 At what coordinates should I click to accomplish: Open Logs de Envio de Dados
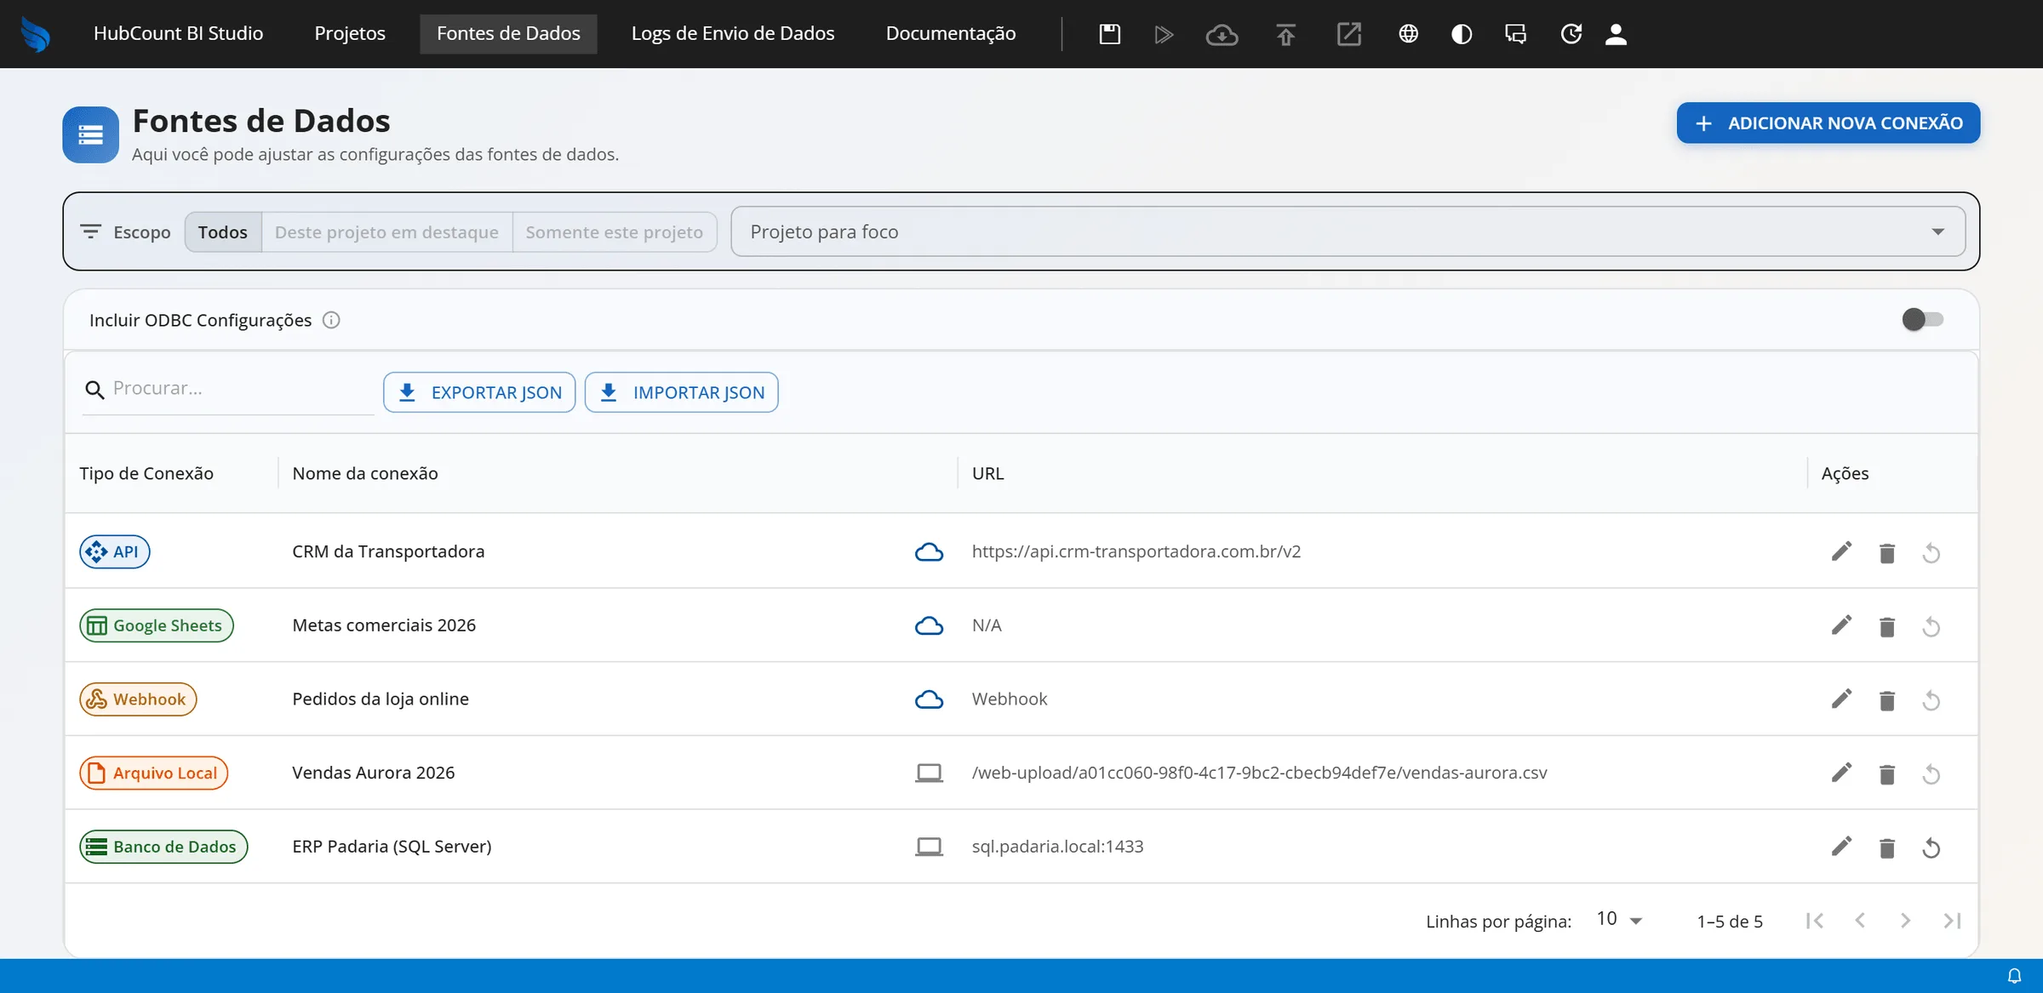733,33
